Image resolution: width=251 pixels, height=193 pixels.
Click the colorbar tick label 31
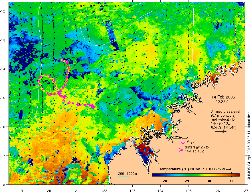click(x=231, y=181)
